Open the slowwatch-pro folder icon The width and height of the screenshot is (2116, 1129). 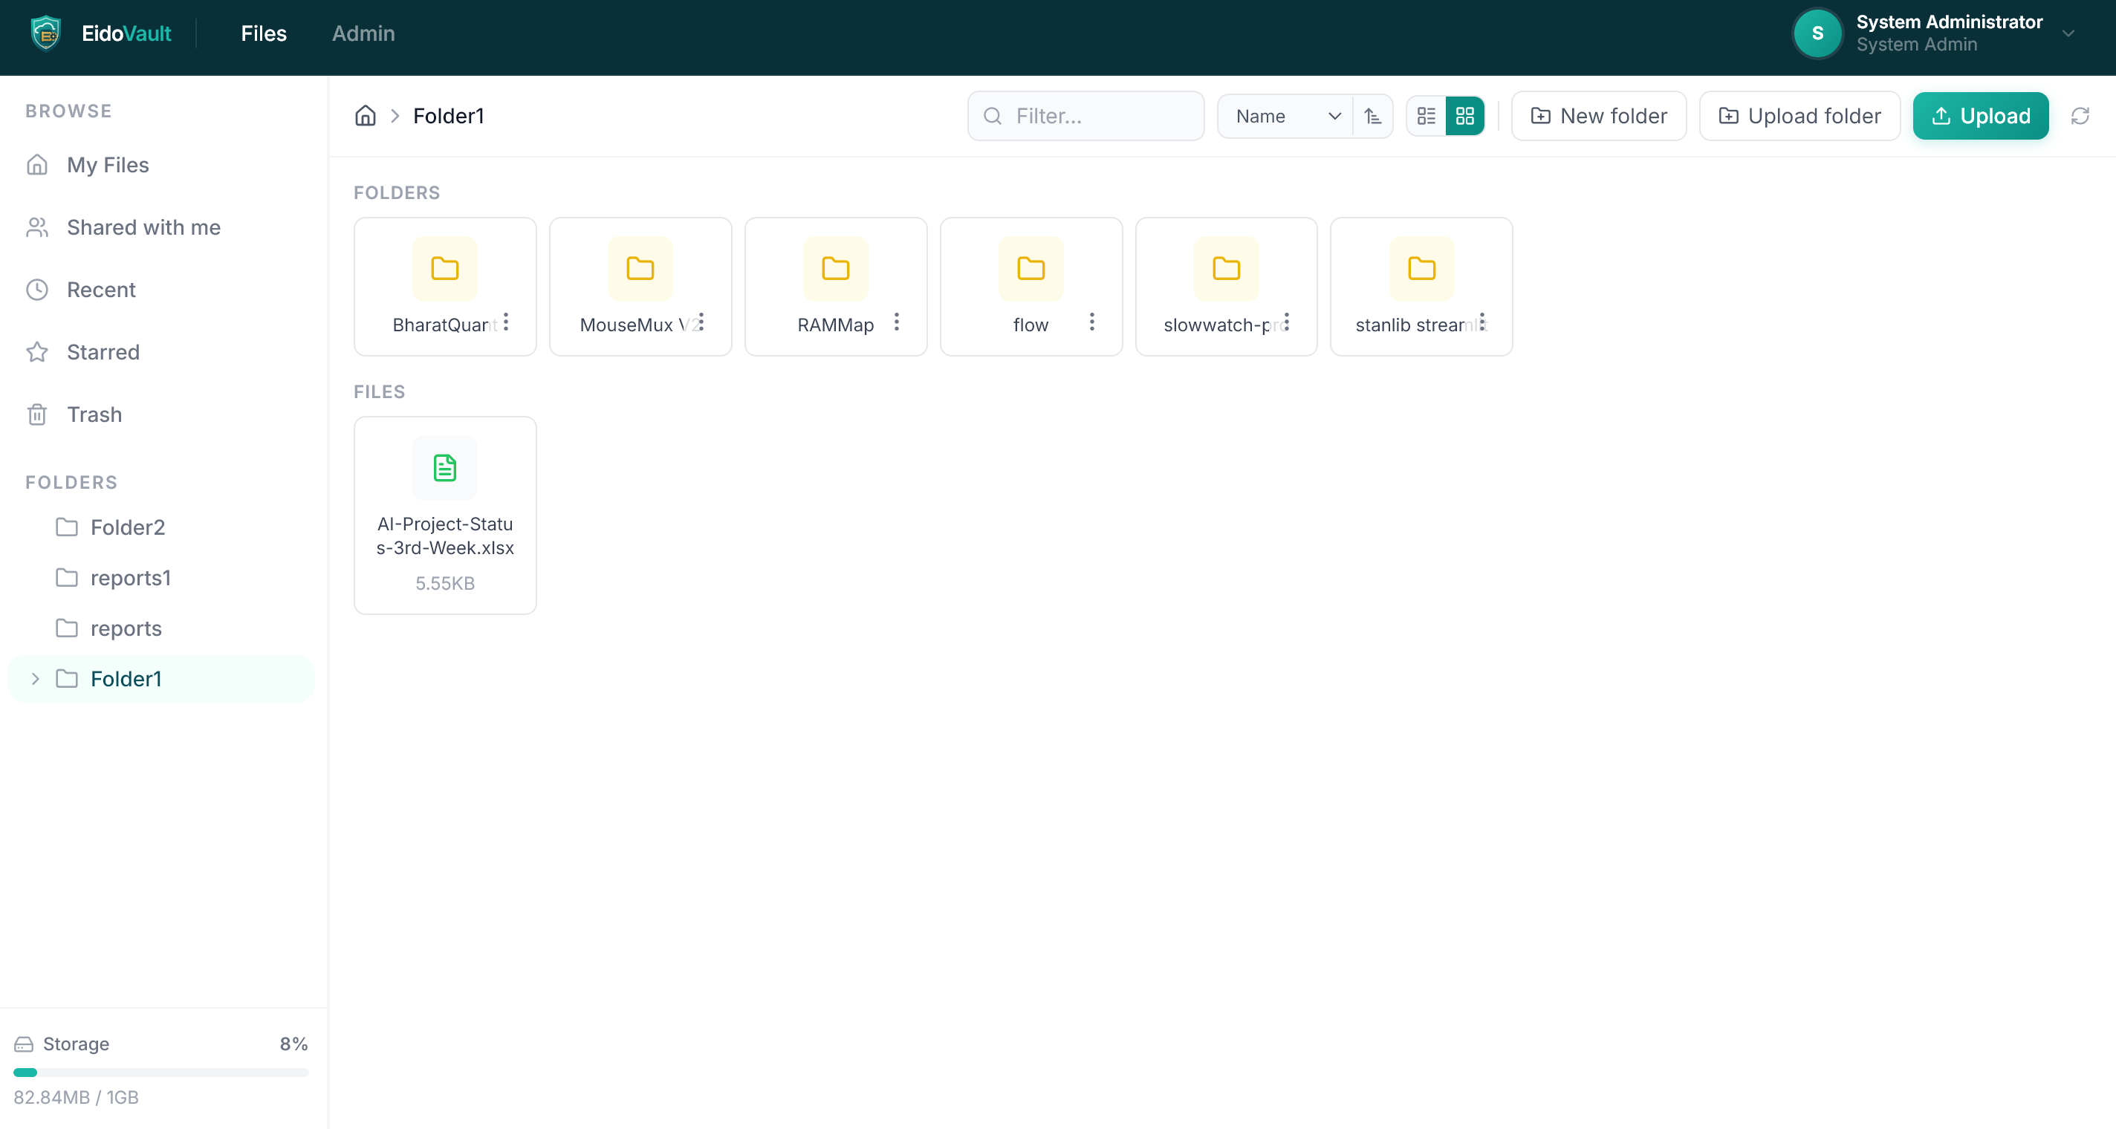click(1226, 268)
